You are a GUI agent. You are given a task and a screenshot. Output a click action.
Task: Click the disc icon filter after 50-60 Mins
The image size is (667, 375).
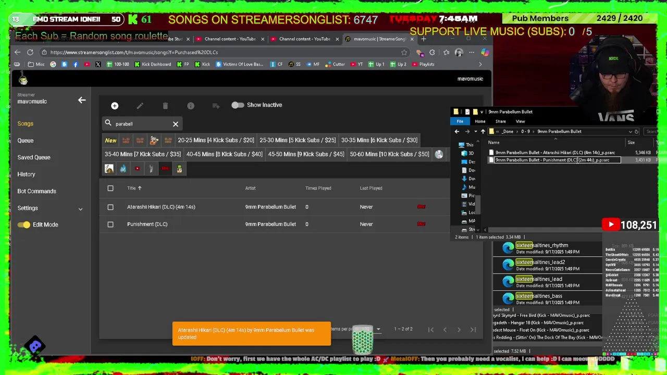click(x=439, y=154)
